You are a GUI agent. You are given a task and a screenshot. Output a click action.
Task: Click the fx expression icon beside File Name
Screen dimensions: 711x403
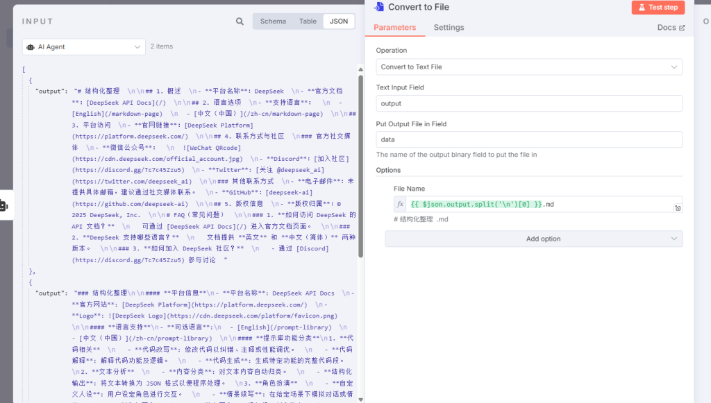399,205
